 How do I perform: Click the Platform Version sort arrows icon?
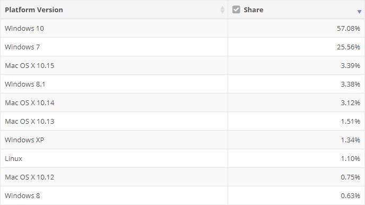click(222, 10)
